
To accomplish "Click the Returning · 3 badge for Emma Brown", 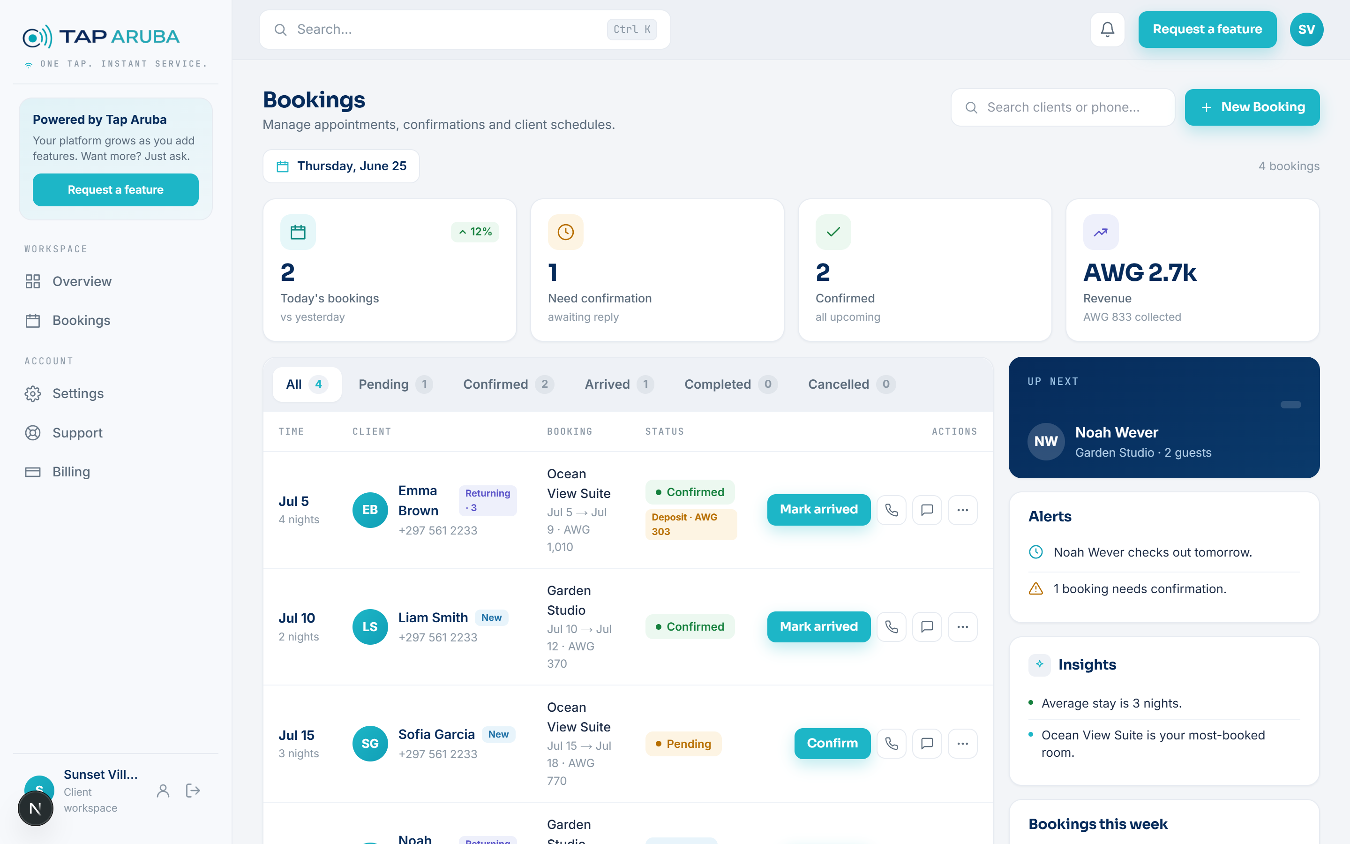I will pyautogui.click(x=487, y=500).
